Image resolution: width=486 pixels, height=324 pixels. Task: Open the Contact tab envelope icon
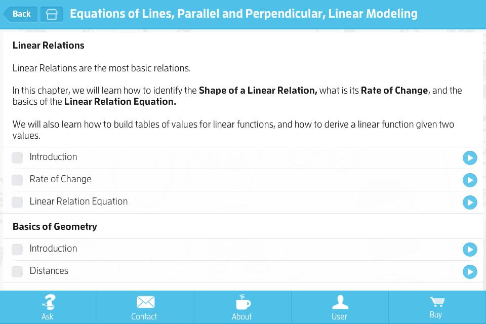pyautogui.click(x=145, y=302)
